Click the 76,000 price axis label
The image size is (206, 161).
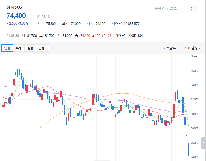pos(194,143)
